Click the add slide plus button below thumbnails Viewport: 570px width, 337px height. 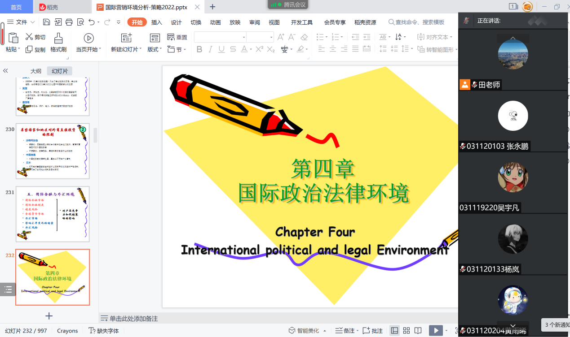click(x=49, y=316)
